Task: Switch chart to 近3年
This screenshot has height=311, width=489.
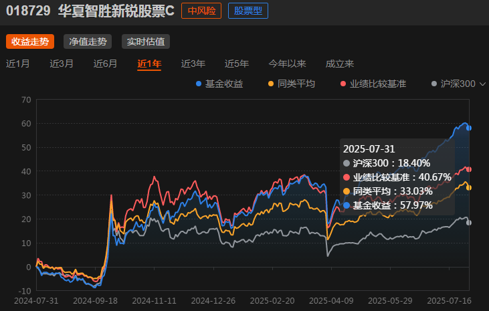Action: point(193,64)
